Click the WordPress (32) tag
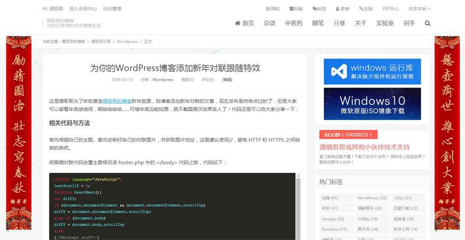The image size is (465, 240). click(x=372, y=198)
